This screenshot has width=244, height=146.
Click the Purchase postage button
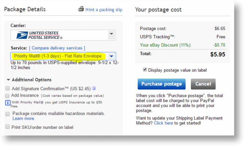pyautogui.click(x=161, y=84)
